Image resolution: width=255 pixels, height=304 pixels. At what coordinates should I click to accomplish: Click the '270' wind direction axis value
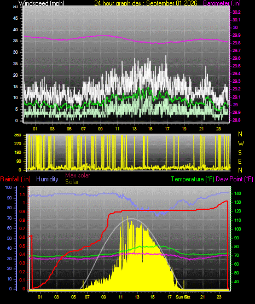(18, 144)
